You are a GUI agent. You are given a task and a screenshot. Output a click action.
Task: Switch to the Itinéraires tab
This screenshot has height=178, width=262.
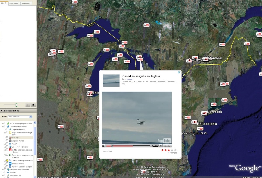point(26,3)
